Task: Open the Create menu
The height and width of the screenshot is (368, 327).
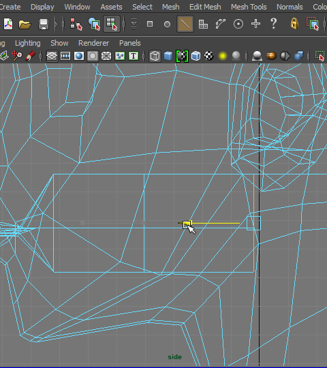Action: pyautogui.click(x=10, y=7)
